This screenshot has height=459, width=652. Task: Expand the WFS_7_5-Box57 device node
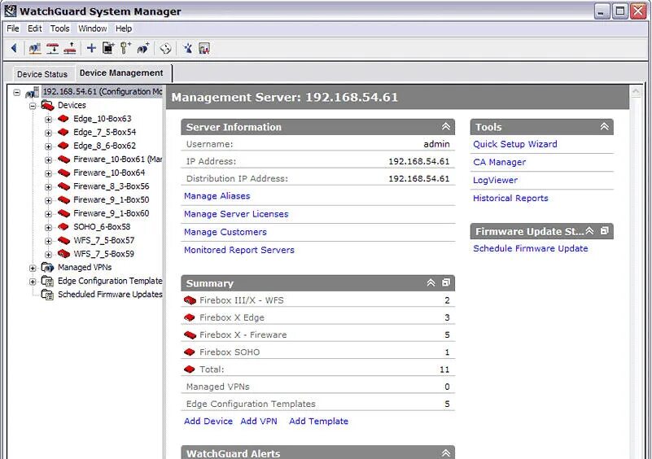(x=48, y=241)
